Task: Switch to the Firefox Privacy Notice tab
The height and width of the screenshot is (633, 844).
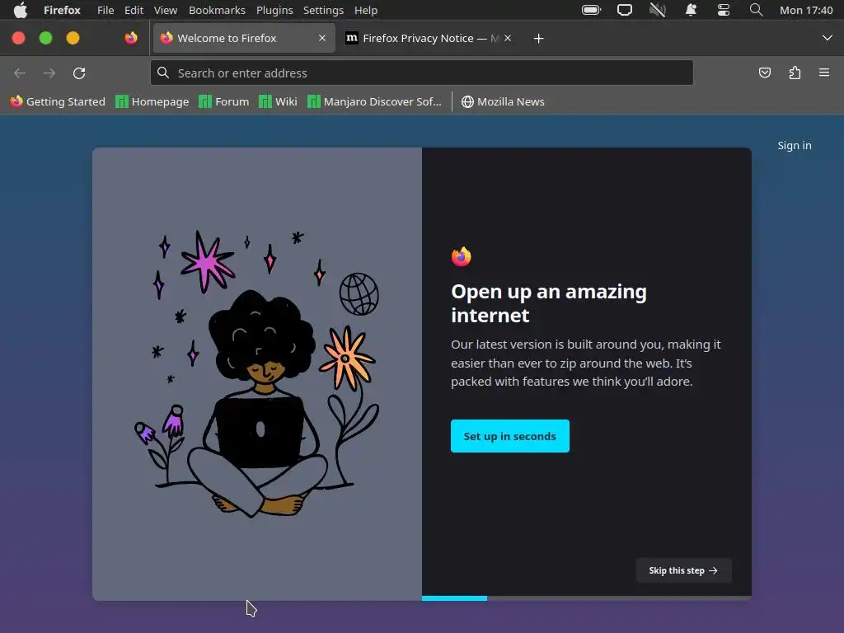Action: (429, 38)
